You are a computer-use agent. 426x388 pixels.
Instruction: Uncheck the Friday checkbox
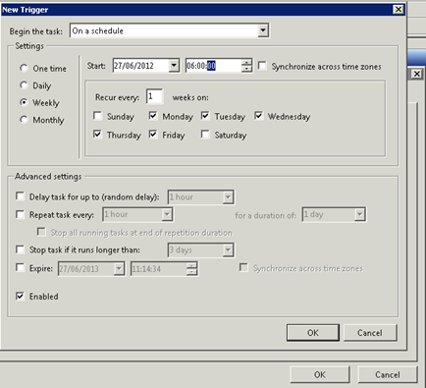click(153, 135)
